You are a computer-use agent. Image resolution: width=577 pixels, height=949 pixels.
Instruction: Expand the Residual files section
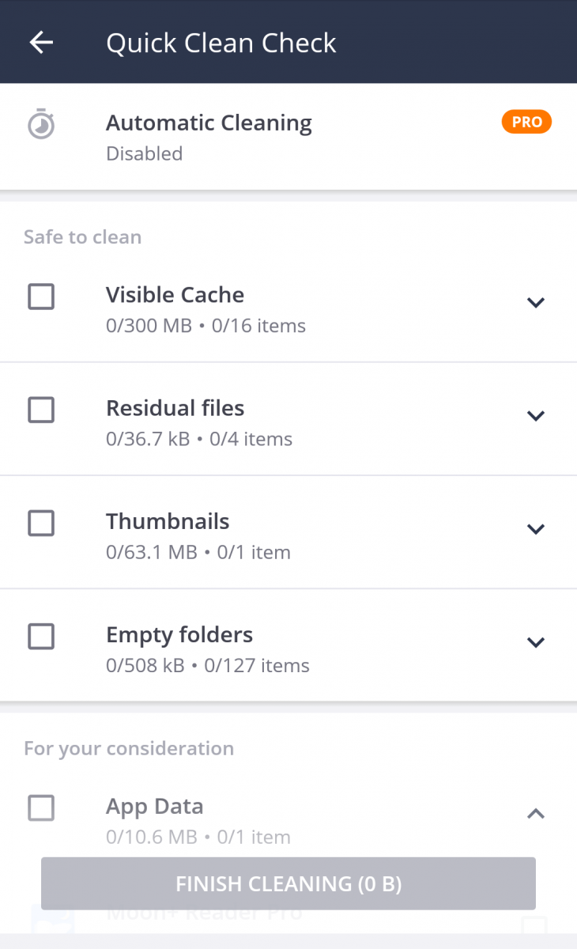536,415
